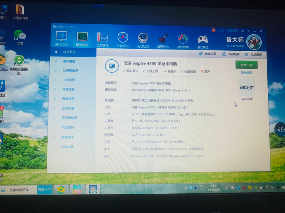The image size is (285, 213).
Task: Open 驱动检测 driver detection
Action: pyautogui.click(x=143, y=40)
